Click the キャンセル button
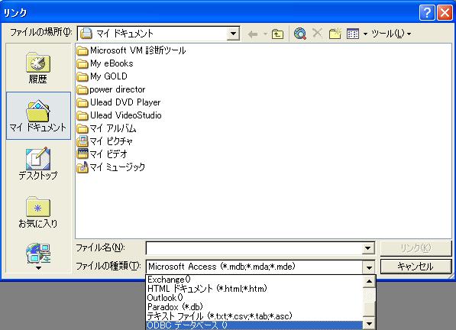This screenshot has width=456, height=330. 416,267
